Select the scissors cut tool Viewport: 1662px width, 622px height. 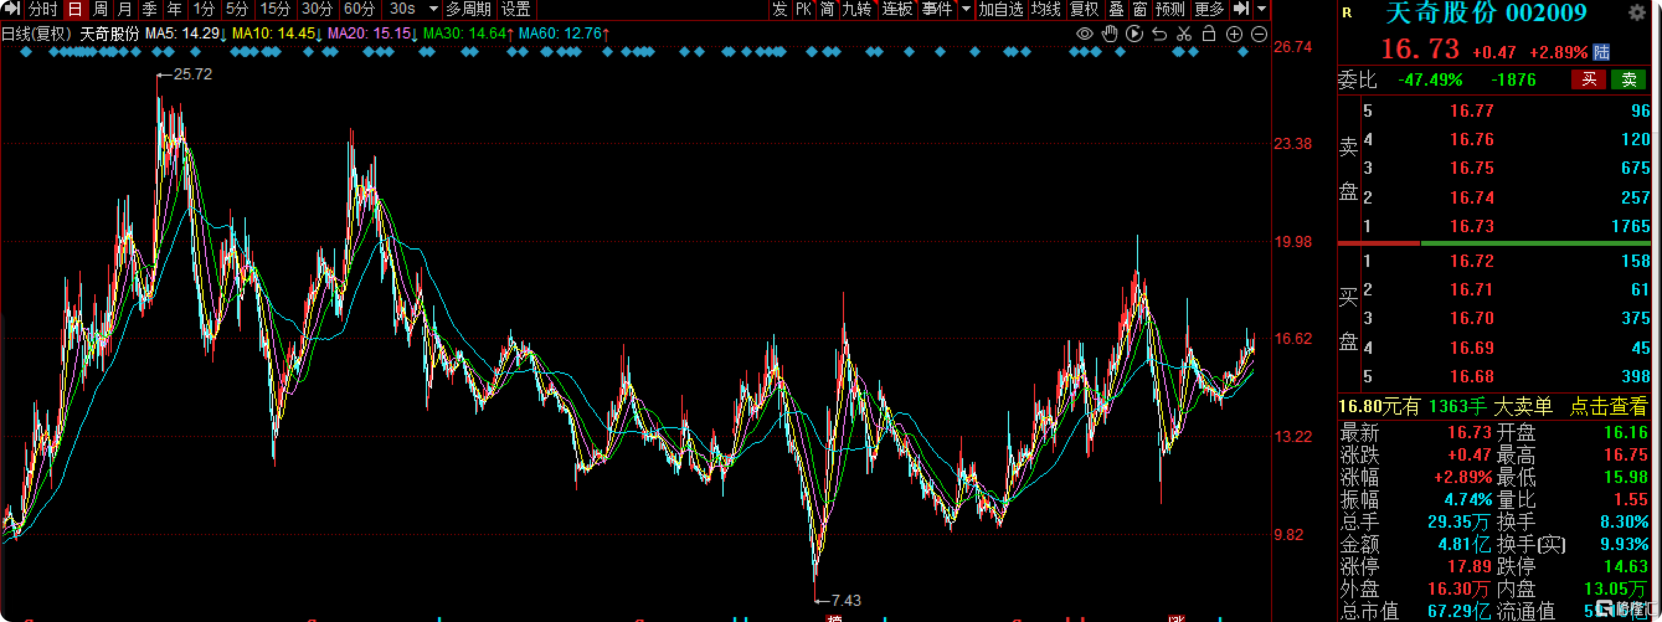[x=1184, y=34]
